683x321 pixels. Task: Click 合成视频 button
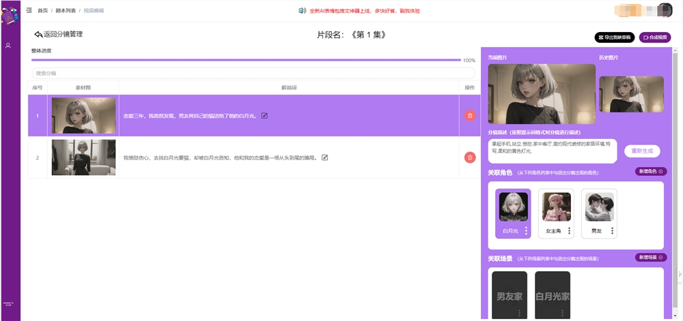[655, 37]
